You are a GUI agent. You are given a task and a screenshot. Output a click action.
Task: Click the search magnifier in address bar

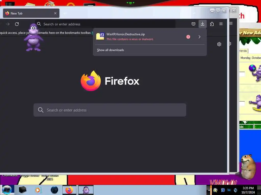[39, 24]
